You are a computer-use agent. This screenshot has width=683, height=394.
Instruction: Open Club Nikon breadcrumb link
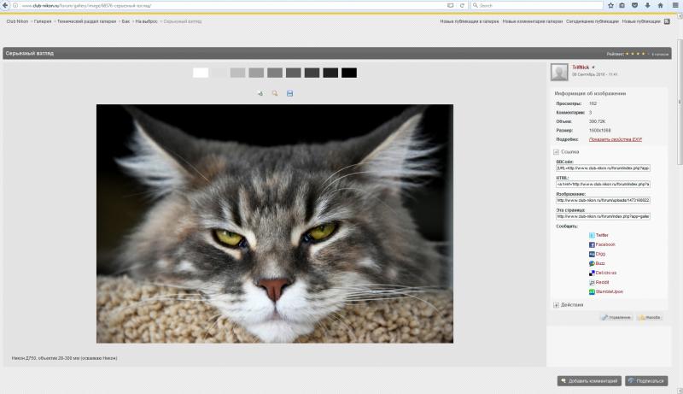click(17, 21)
